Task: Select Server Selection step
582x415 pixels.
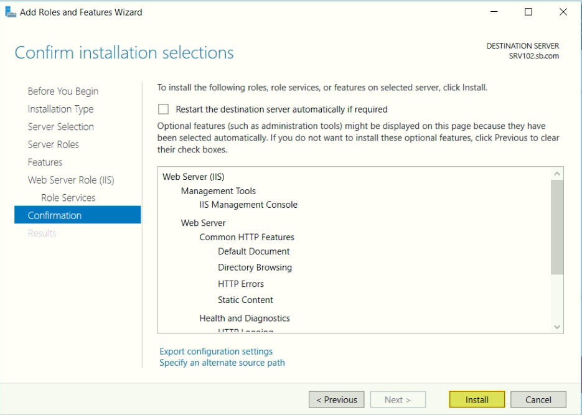Action: pos(61,127)
